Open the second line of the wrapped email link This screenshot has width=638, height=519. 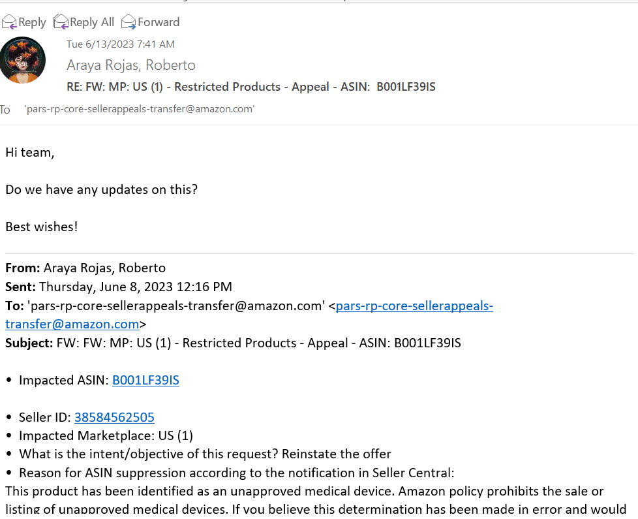point(72,324)
